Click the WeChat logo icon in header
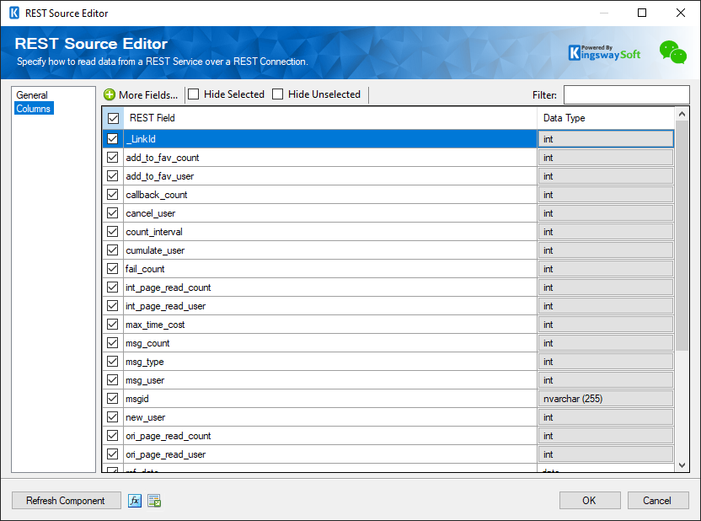The height and width of the screenshot is (521, 701). pyautogui.click(x=673, y=52)
